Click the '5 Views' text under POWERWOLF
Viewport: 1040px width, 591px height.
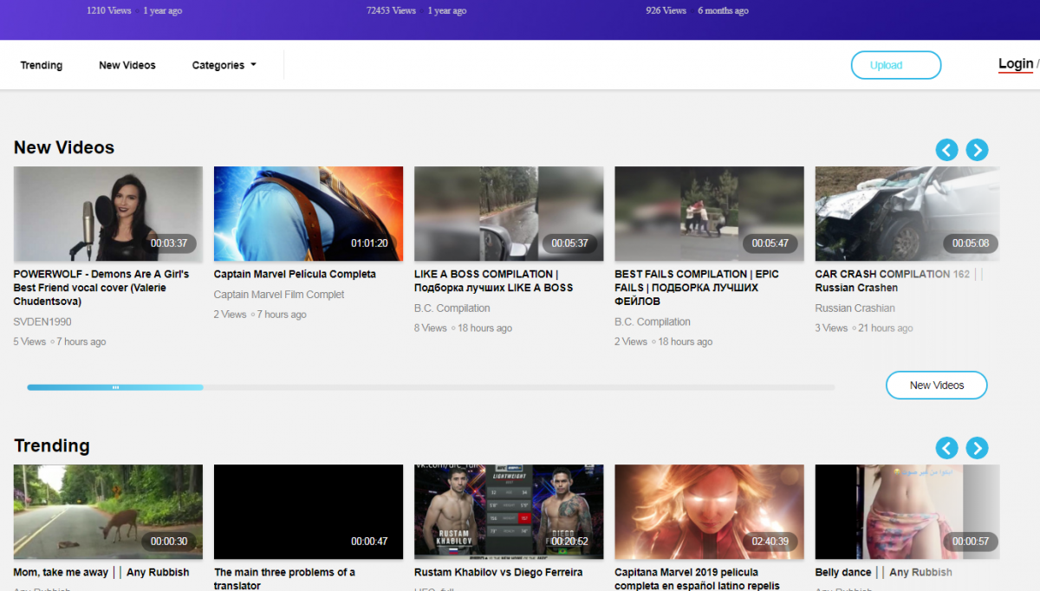pos(29,341)
